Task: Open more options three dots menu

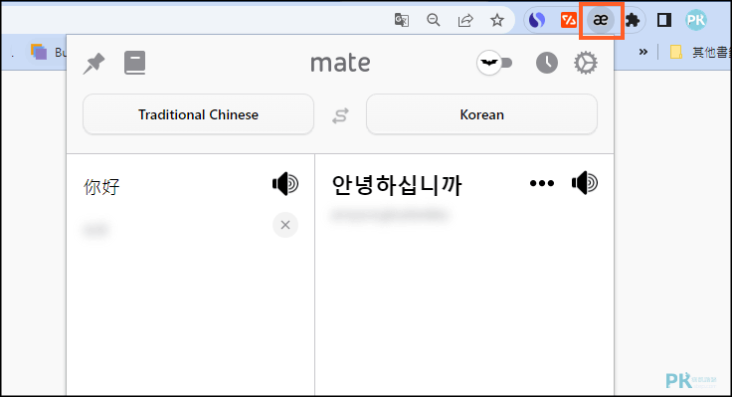Action: [x=542, y=183]
